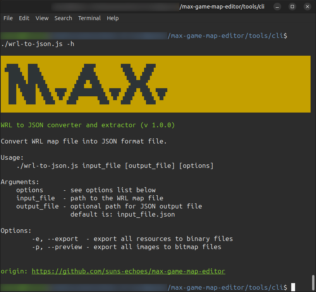Viewport: 316px width, 292px height.
Task: Click the blinking cursor at the prompt
Action: tap(292, 287)
